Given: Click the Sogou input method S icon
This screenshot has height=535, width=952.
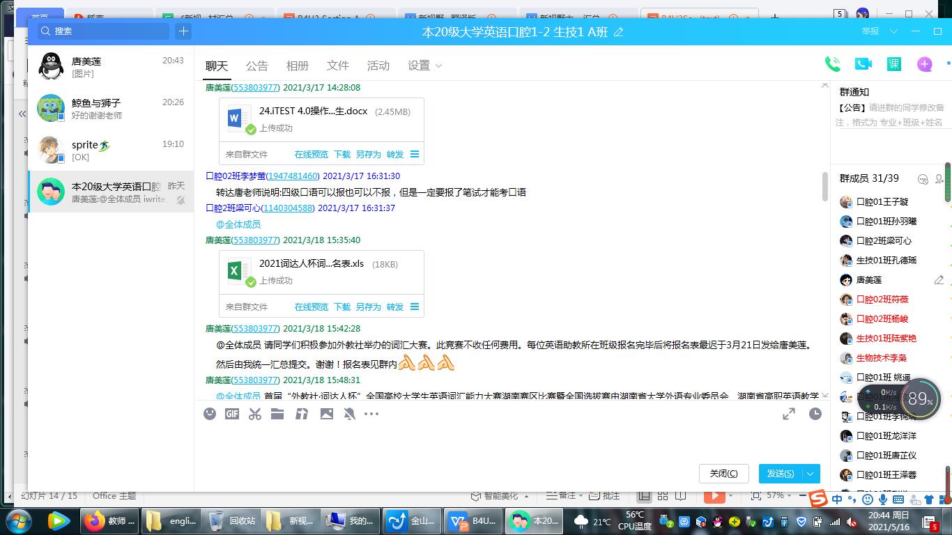Looking at the screenshot, I should [818, 499].
